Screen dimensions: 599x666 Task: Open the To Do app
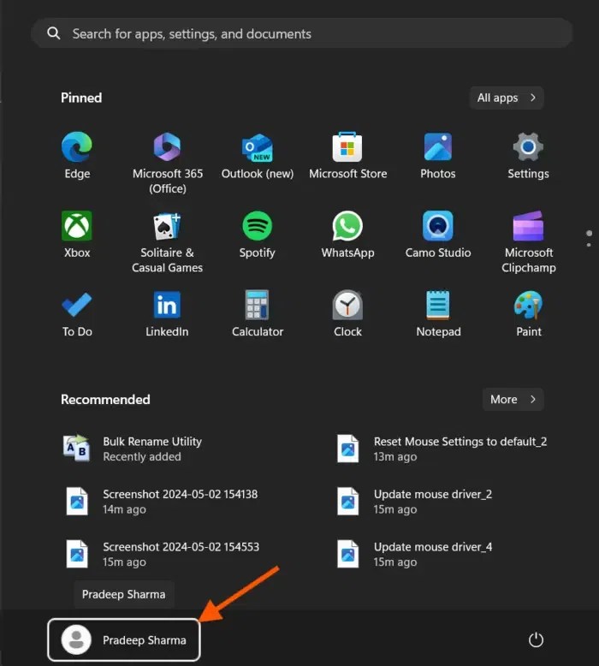(77, 313)
